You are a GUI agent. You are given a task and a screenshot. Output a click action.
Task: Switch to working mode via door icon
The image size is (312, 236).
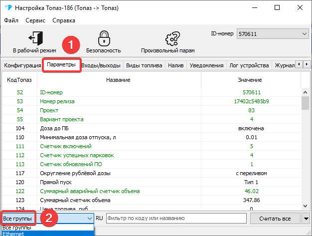tap(35, 38)
